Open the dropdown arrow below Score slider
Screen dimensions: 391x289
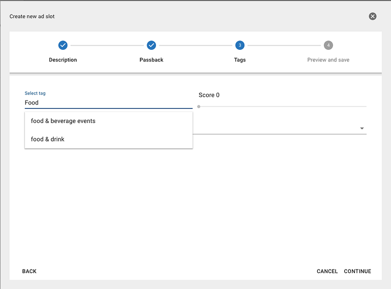(362, 128)
